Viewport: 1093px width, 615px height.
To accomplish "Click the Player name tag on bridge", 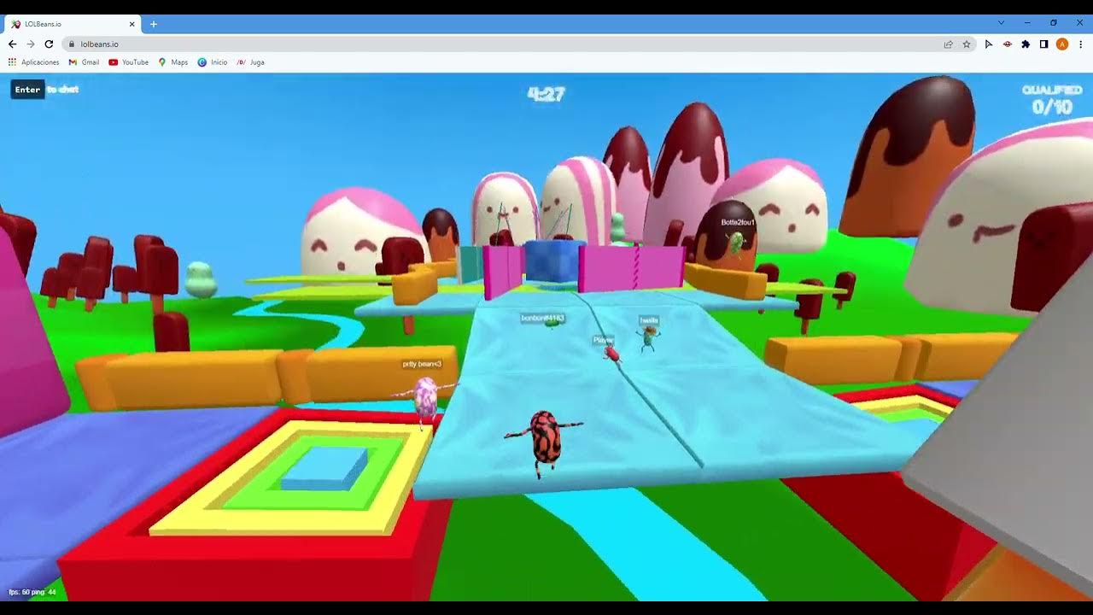I will (604, 340).
